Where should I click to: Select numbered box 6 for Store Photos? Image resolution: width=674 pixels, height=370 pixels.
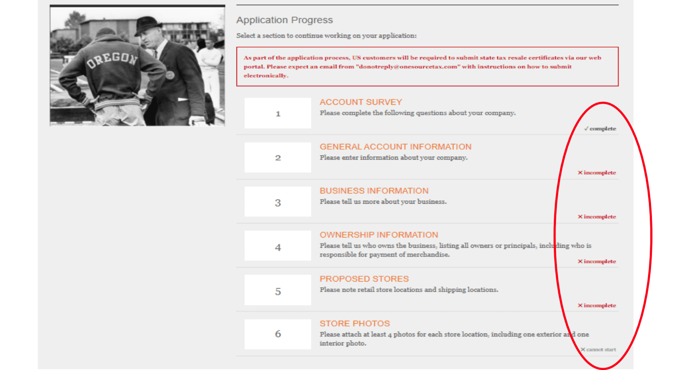click(x=277, y=334)
